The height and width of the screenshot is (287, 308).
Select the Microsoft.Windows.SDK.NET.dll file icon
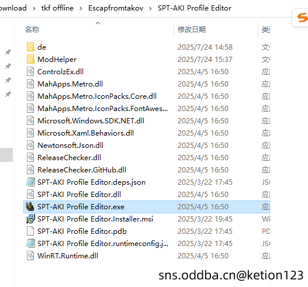click(x=30, y=120)
